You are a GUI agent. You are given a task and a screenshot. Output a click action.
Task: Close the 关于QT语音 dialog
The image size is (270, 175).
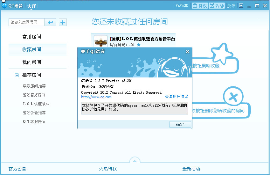click(x=187, y=52)
